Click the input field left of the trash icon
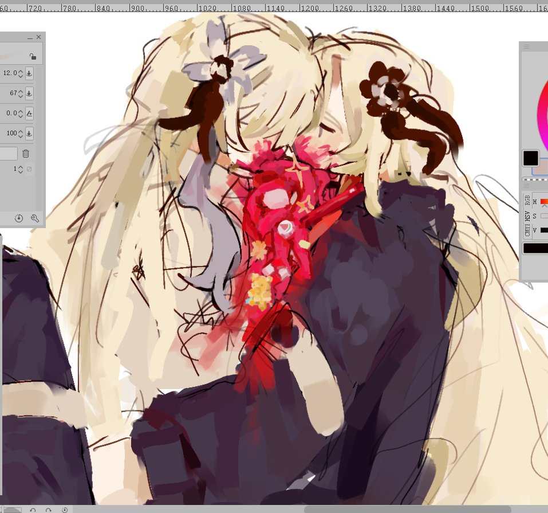This screenshot has width=548, height=513. pyautogui.click(x=9, y=153)
